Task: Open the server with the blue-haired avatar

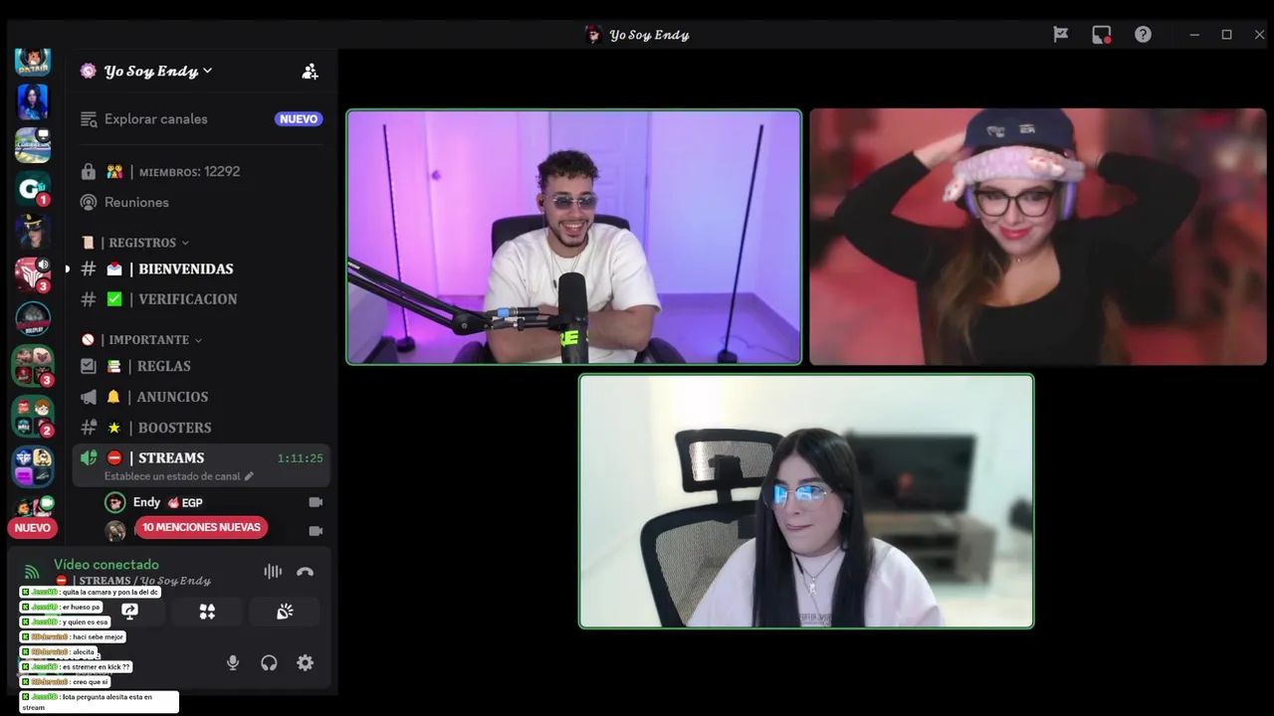Action: [33, 102]
